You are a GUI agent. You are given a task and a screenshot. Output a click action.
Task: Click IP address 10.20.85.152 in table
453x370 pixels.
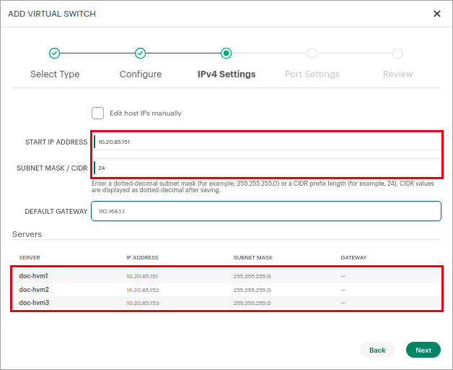[x=142, y=290]
